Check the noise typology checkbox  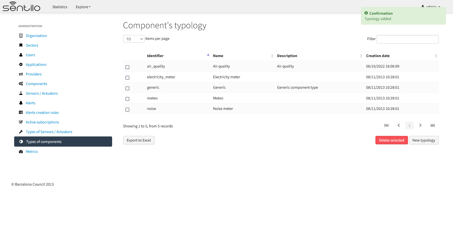127,110
